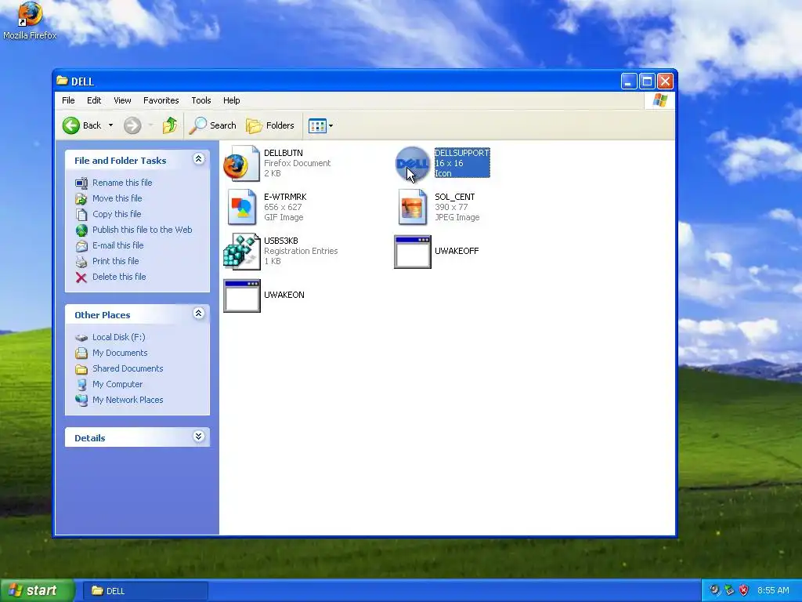Select the E-WTRMRK GIF image icon
Viewport: 802px width, 602px height.
[x=241, y=207]
